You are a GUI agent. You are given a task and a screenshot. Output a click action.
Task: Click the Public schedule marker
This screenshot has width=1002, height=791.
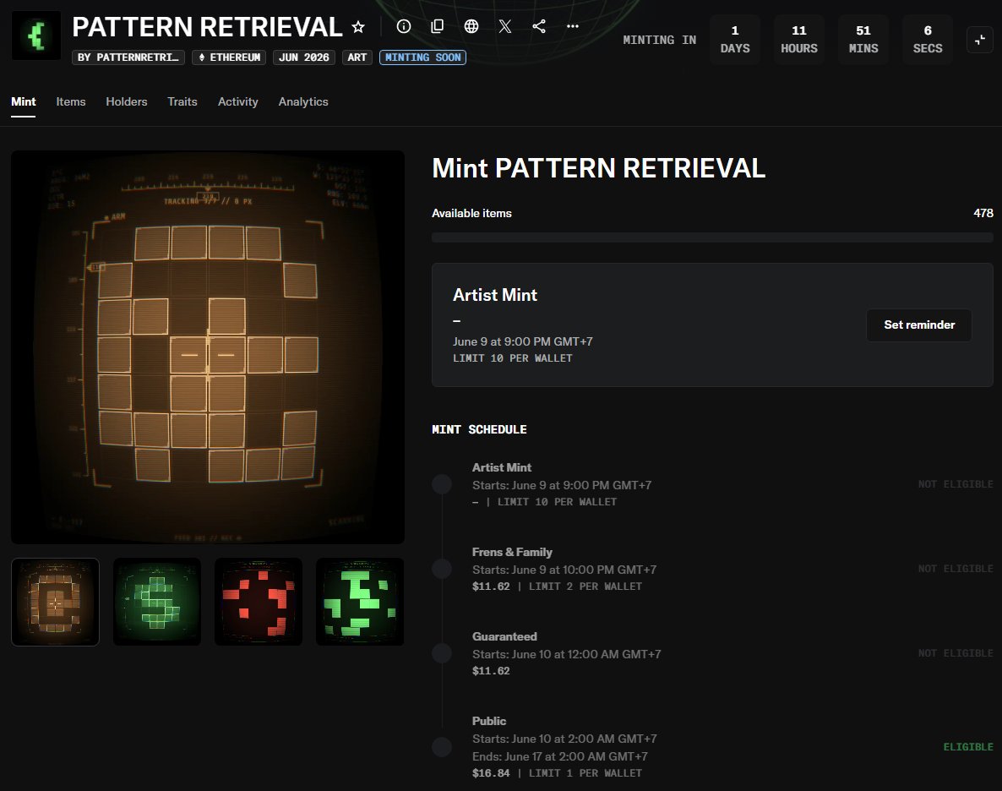[442, 746]
